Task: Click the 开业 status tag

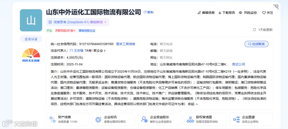Action: point(49,31)
